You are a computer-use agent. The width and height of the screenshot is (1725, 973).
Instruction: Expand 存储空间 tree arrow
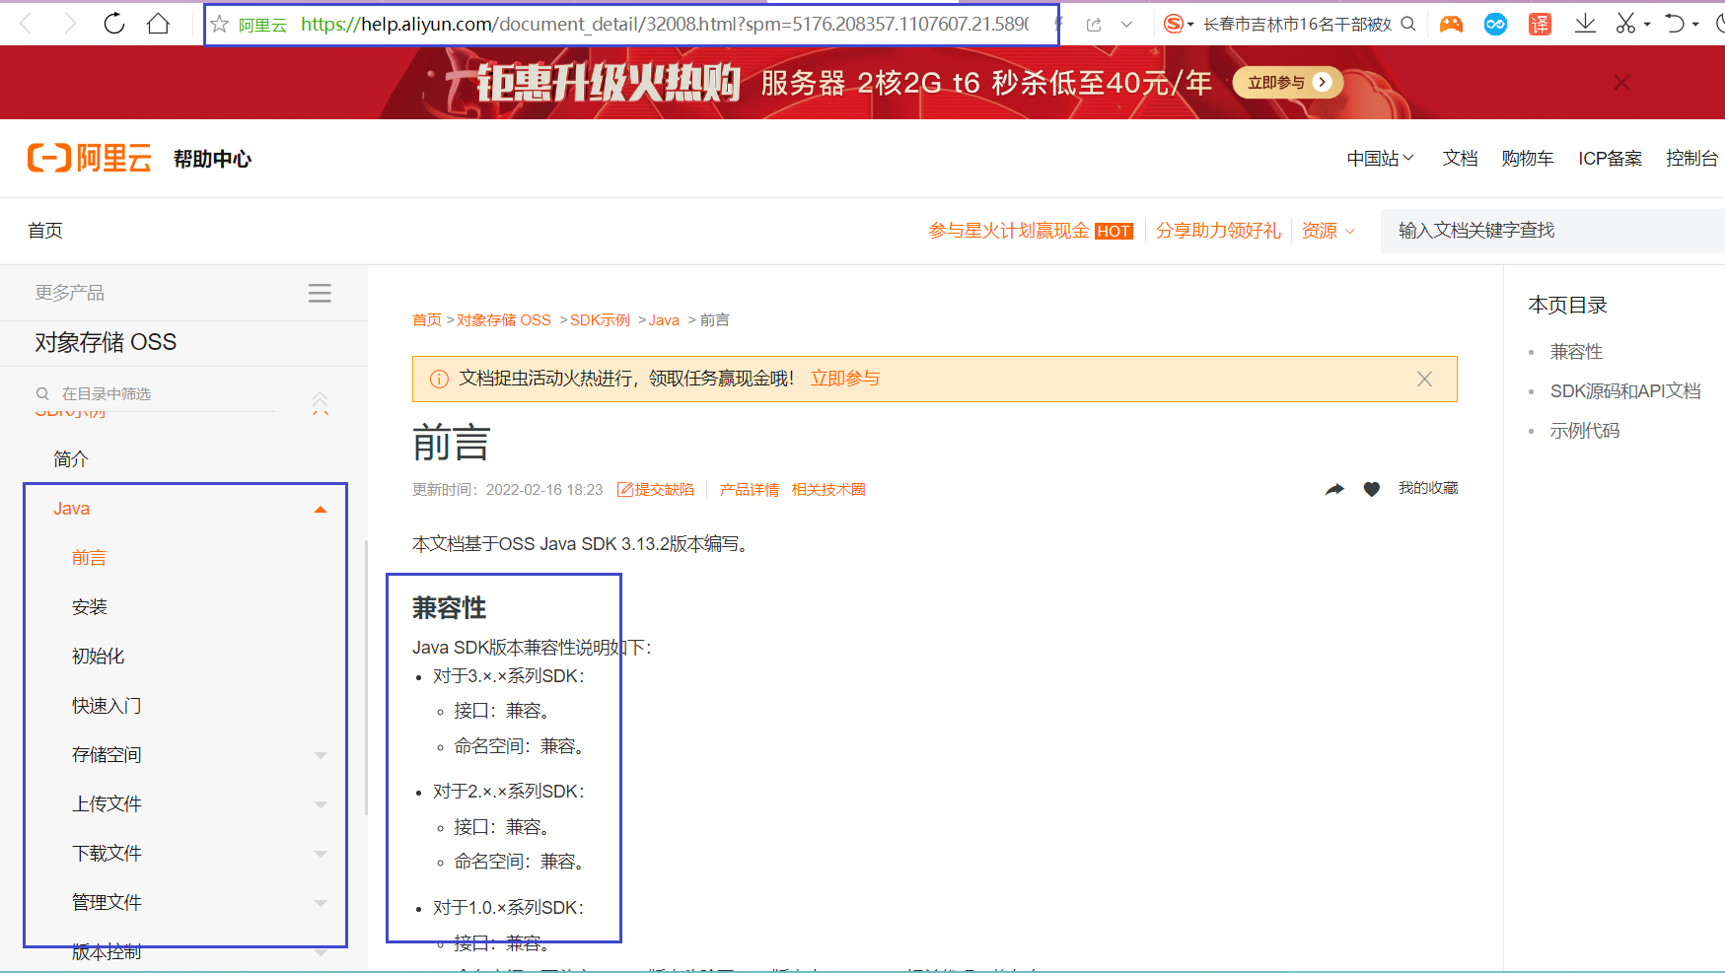pyautogui.click(x=321, y=756)
